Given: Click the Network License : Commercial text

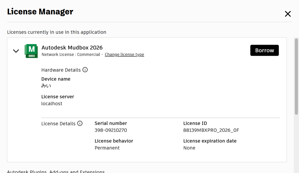Looking at the screenshot, I should click(71, 54).
